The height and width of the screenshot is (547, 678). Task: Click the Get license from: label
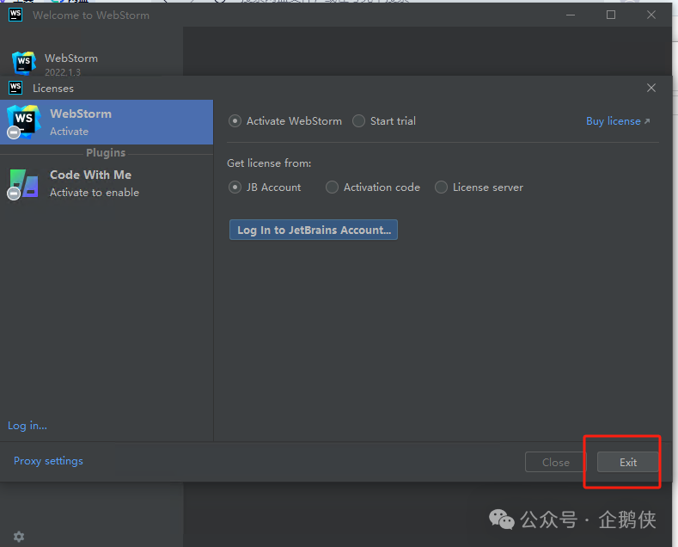[x=269, y=163]
